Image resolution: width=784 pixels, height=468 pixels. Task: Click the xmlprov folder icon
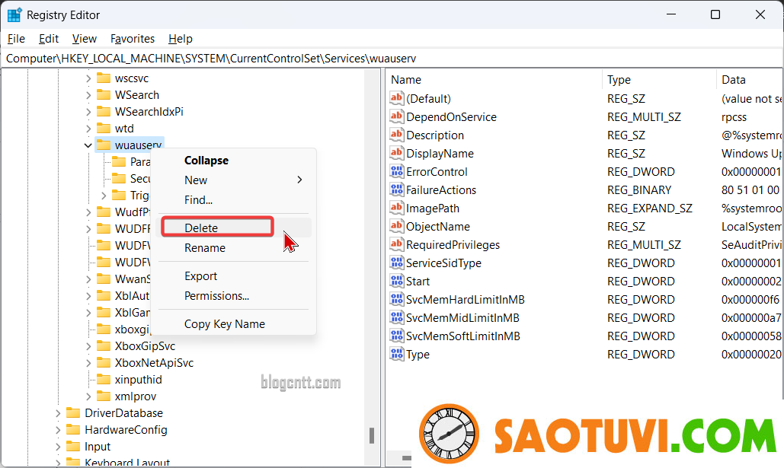point(103,396)
